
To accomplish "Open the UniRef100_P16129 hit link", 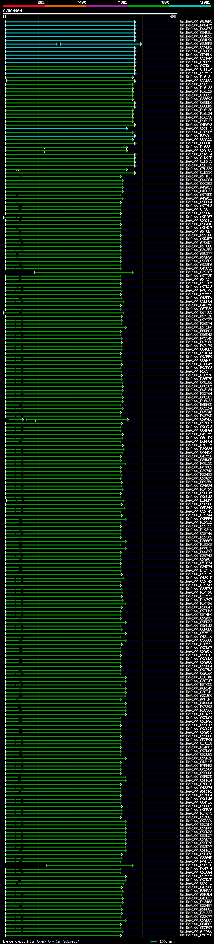I will click(x=196, y=92).
